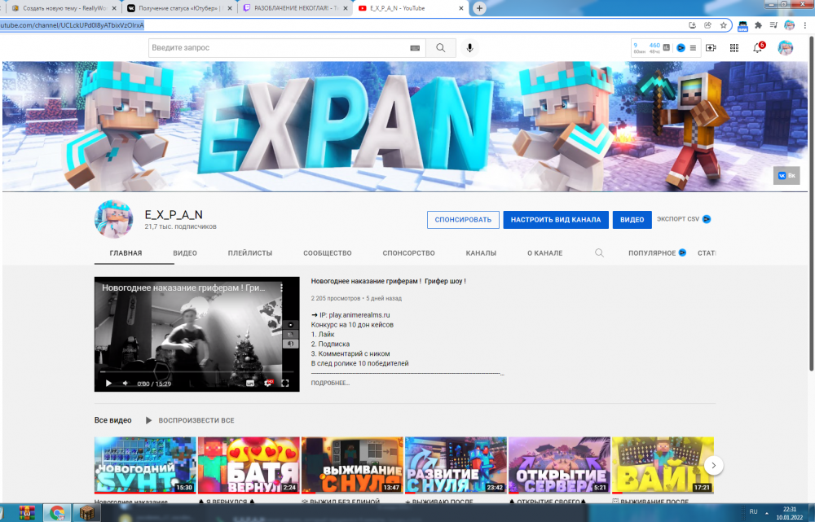This screenshot has height=522, width=815.
Task: Open the СООБЩЕСТВО tab
Action: tap(328, 253)
